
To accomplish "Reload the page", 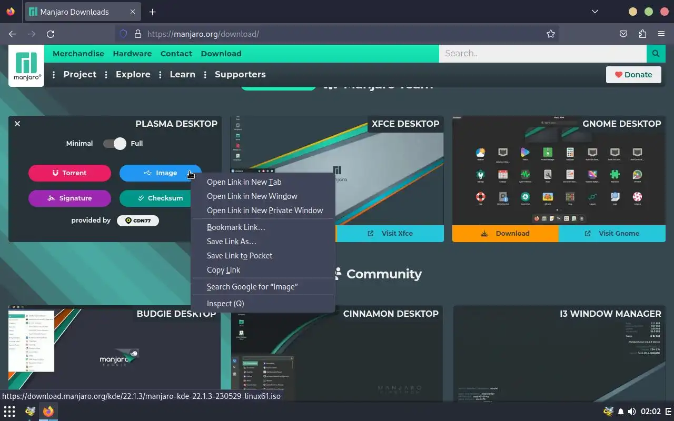I will point(51,34).
